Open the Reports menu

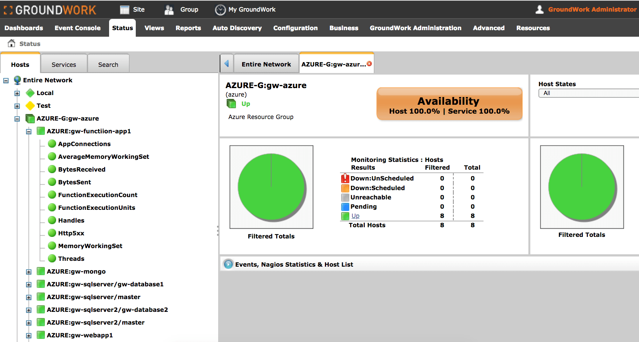tap(188, 28)
